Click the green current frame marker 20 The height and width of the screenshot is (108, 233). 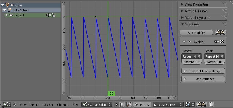111,94
